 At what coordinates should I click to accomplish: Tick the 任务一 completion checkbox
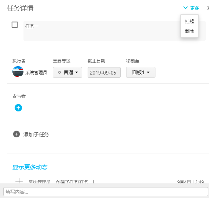[x=15, y=25]
